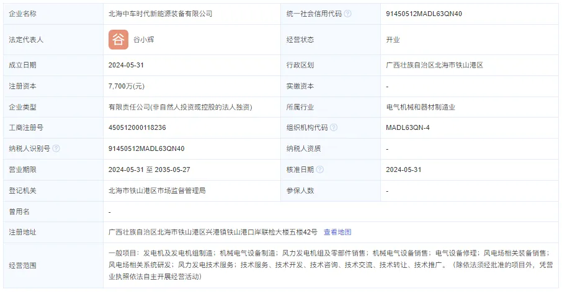The width and height of the screenshot is (562, 292).
Task: Click the 营业期限 date range value
Action: 149,170
